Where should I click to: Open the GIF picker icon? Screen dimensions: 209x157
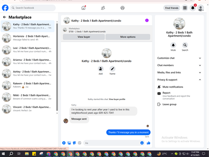pos(79,143)
